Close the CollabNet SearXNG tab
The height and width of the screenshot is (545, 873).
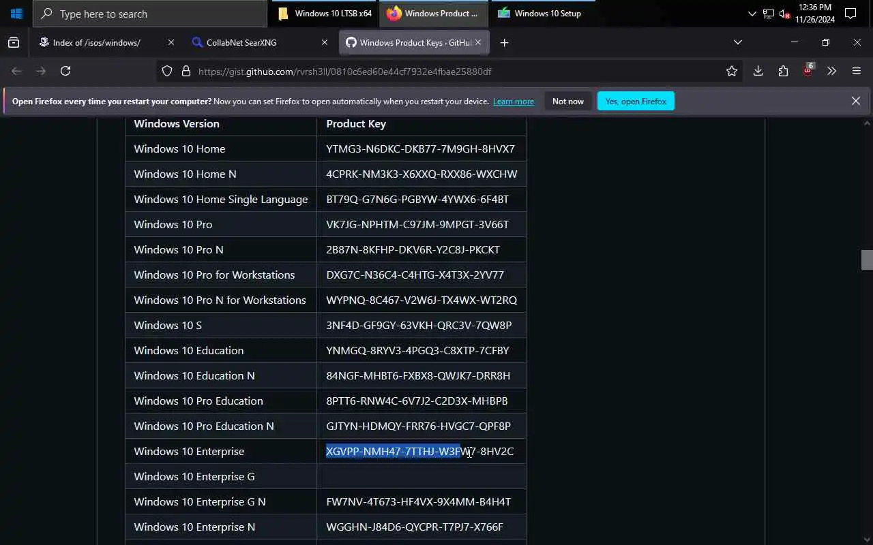325,42
